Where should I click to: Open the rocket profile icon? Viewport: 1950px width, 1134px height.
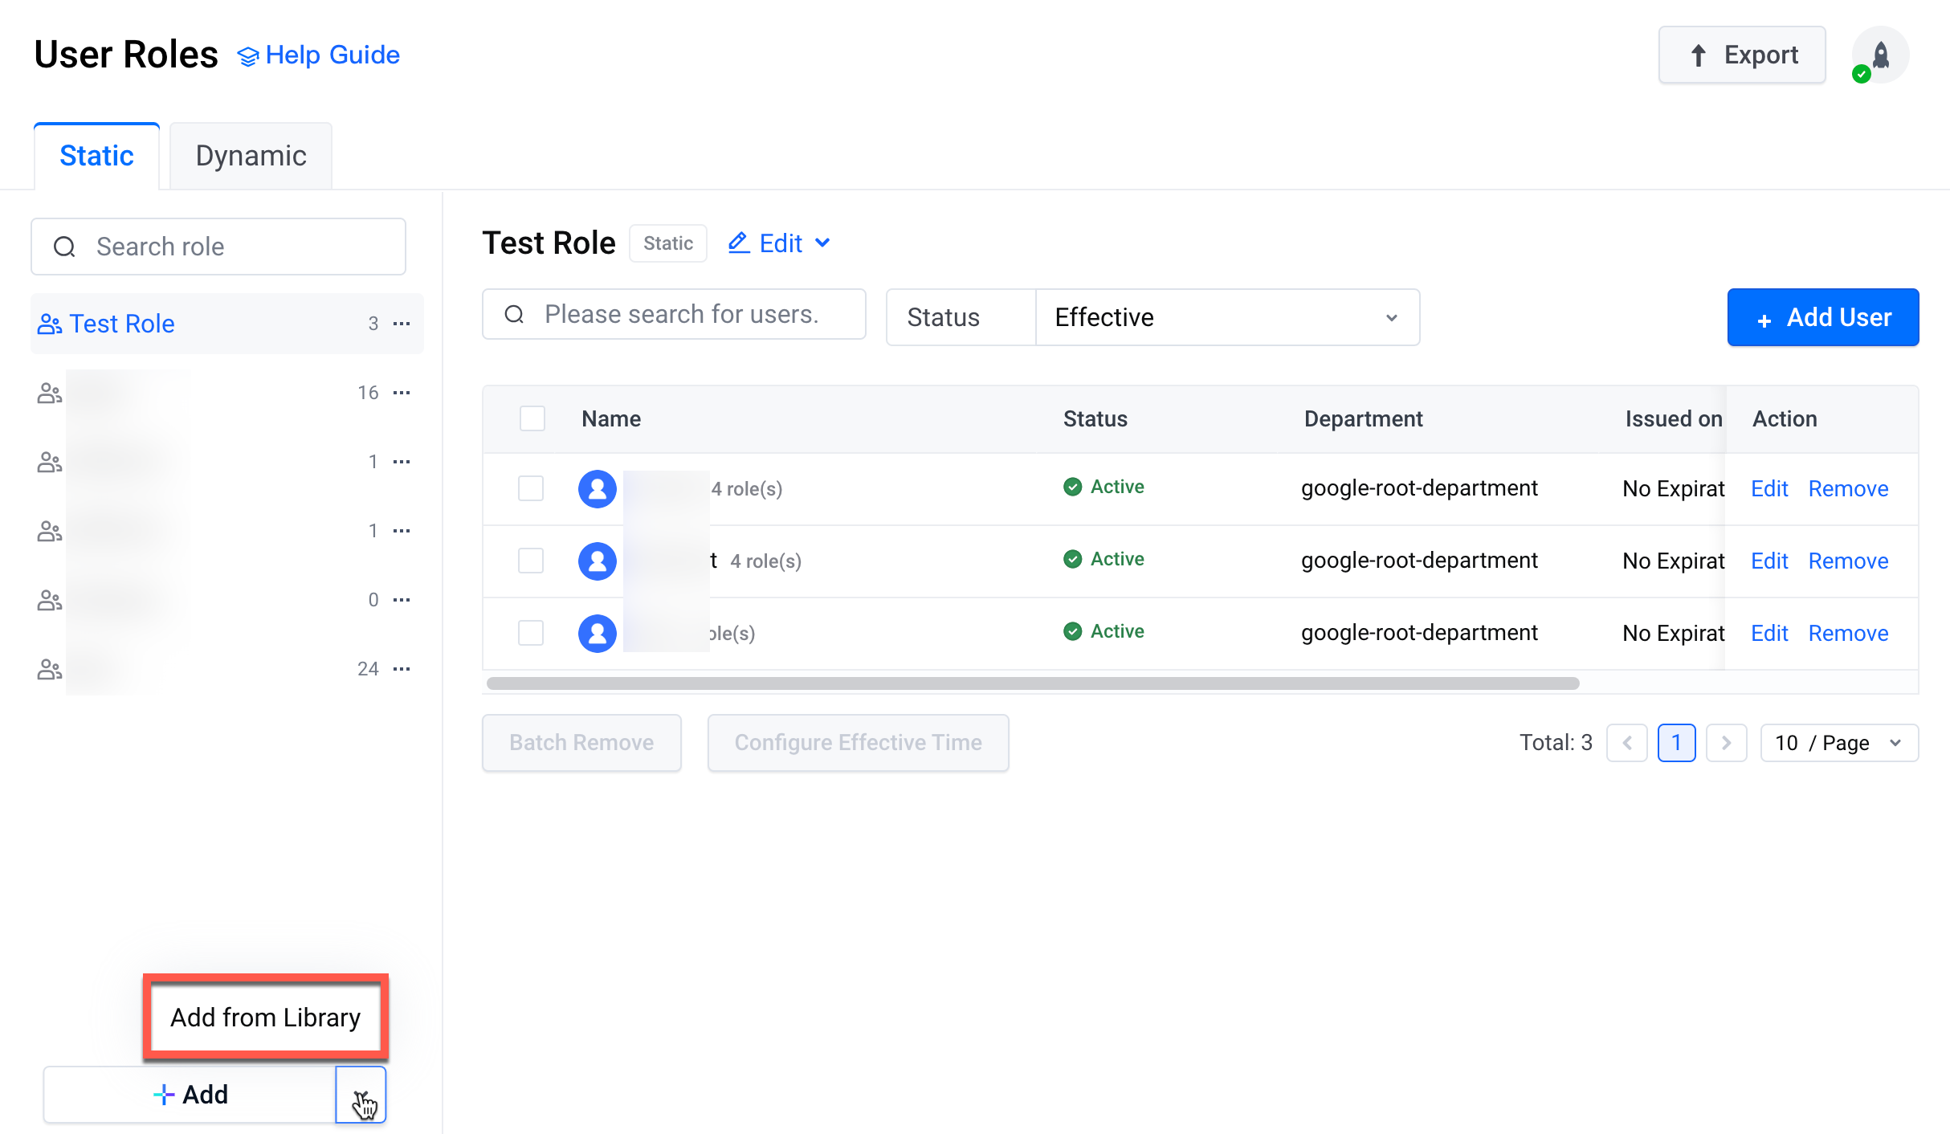point(1880,55)
